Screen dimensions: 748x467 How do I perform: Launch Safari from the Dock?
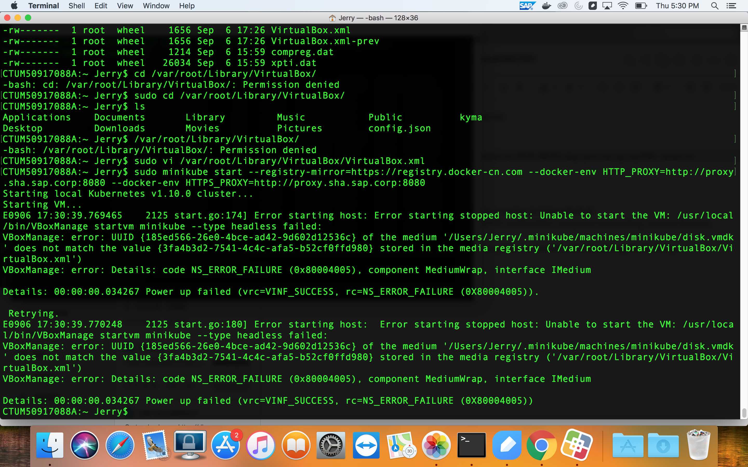120,445
